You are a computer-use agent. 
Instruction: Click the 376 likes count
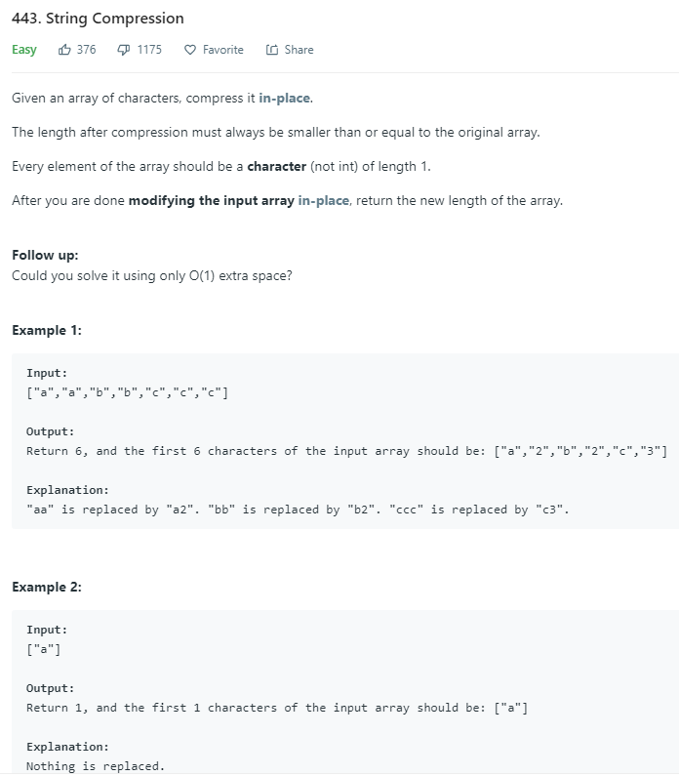(x=86, y=50)
